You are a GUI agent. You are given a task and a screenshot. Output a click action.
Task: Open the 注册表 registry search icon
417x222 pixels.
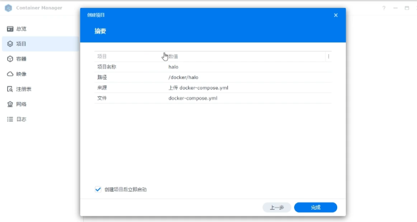[10, 89]
